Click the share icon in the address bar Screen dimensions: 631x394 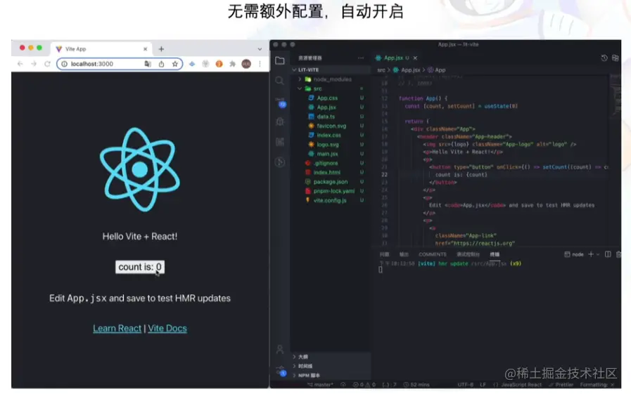tap(161, 64)
